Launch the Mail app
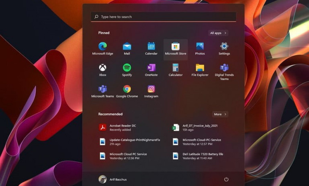The image size is (309, 186). [127, 49]
